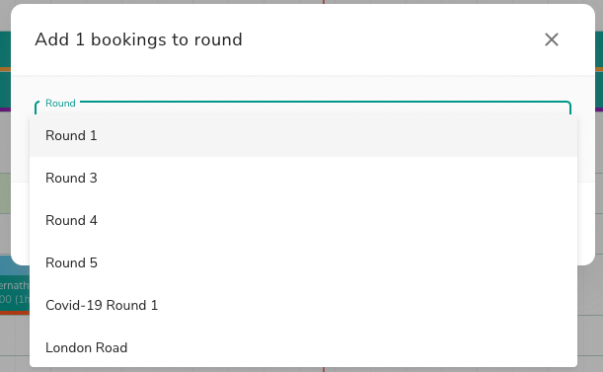
Task: Click the white dialog area below the header
Action: pos(303,89)
